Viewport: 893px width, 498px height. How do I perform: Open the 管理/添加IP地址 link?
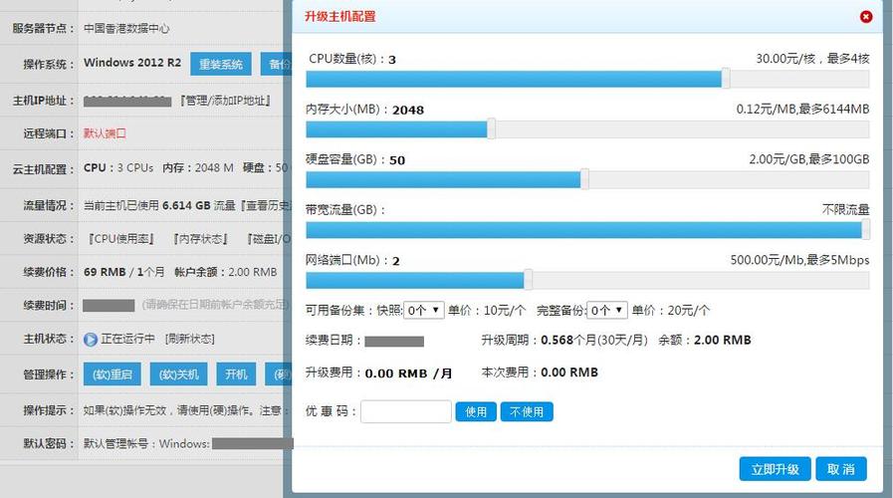point(226,101)
